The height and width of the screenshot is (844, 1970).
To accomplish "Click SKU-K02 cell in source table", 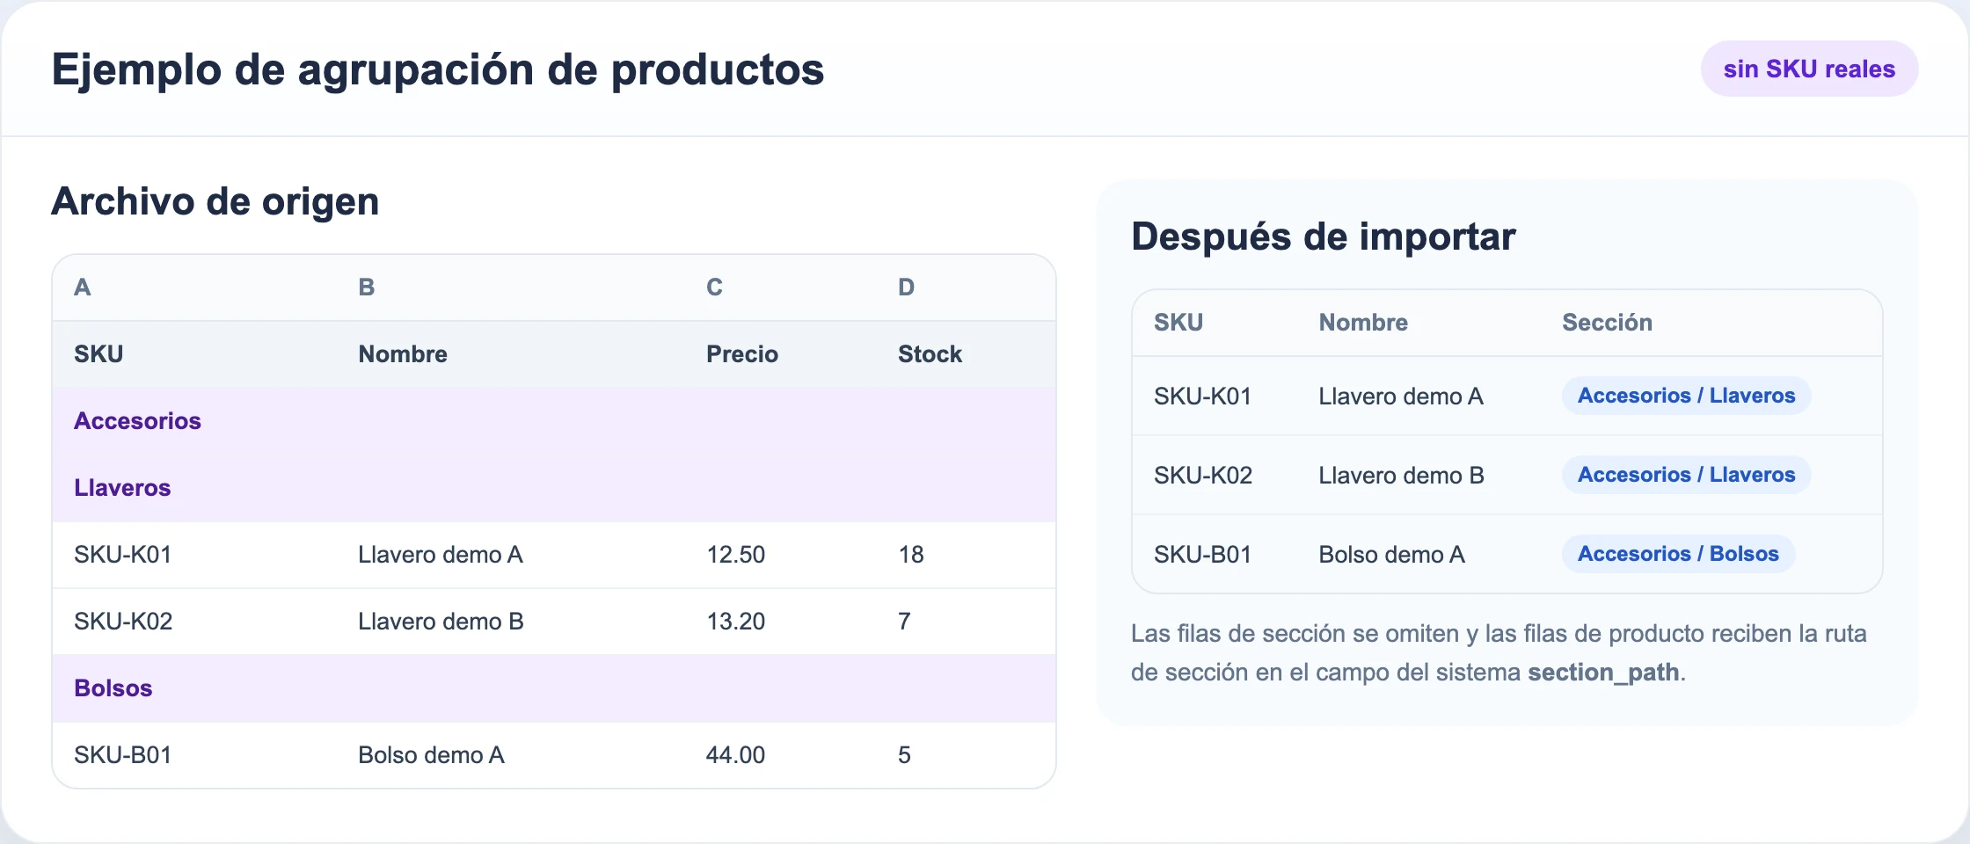I will pos(123,622).
